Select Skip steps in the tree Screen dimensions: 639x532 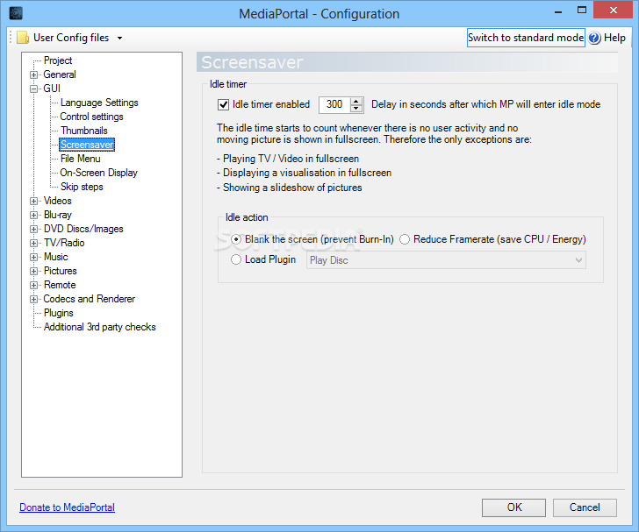point(82,187)
